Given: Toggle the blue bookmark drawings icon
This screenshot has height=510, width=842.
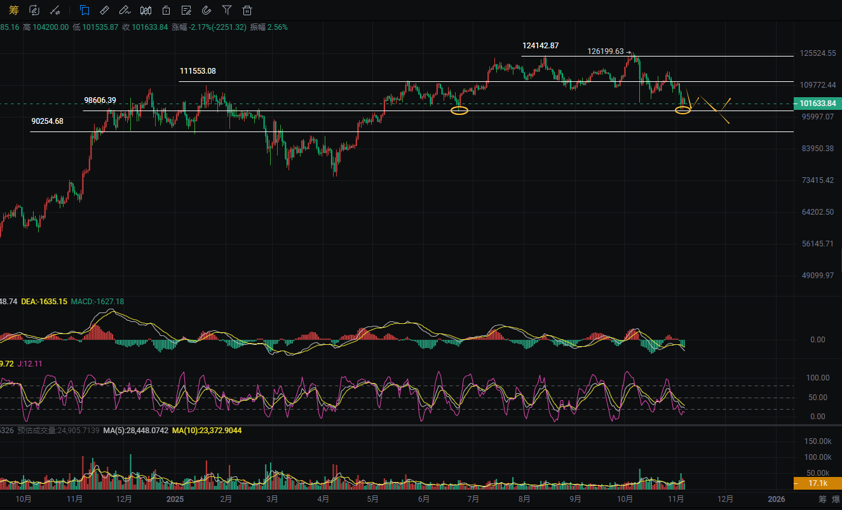Looking at the screenshot, I should [x=85, y=10].
